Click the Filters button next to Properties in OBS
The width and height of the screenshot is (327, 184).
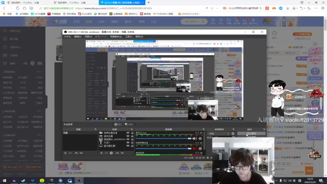point(129,124)
